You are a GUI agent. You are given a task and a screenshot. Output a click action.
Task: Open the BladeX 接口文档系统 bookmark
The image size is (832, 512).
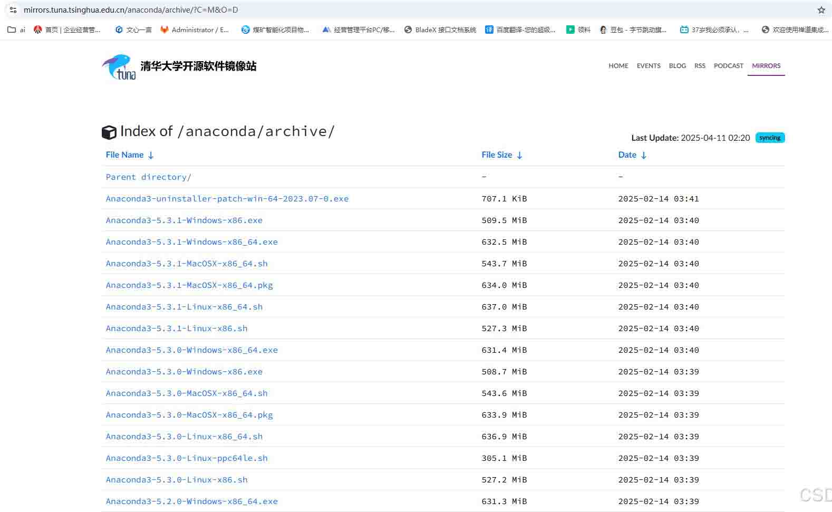[x=440, y=30]
